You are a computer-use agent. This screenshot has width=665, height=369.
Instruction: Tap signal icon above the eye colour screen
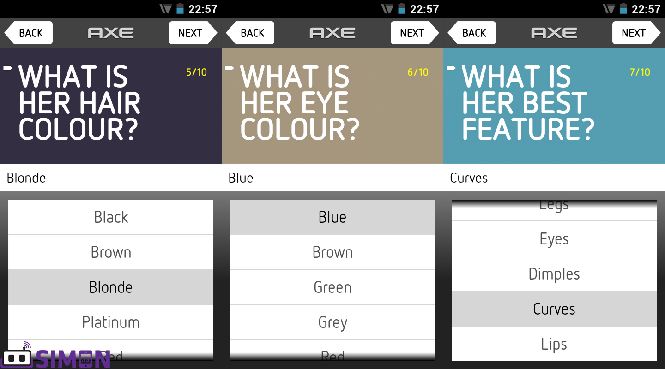coord(387,9)
